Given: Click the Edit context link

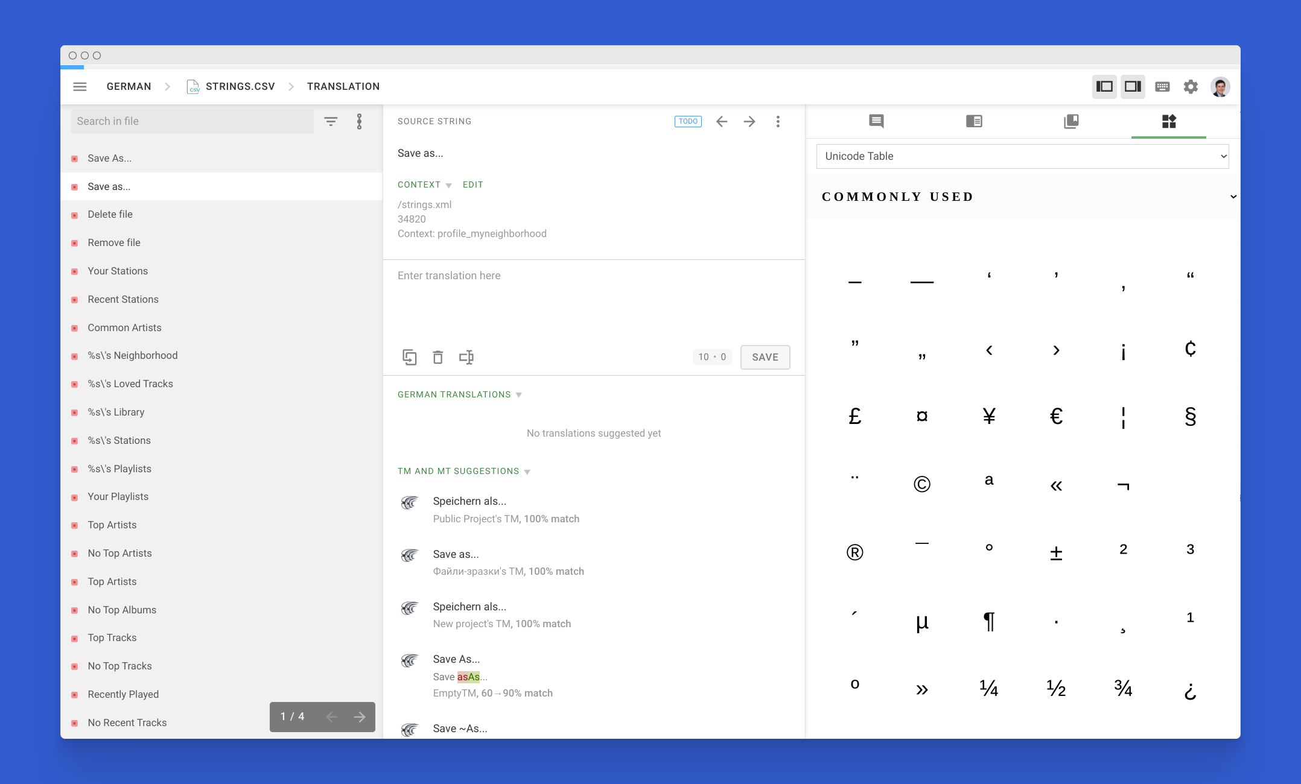Looking at the screenshot, I should pos(473,185).
